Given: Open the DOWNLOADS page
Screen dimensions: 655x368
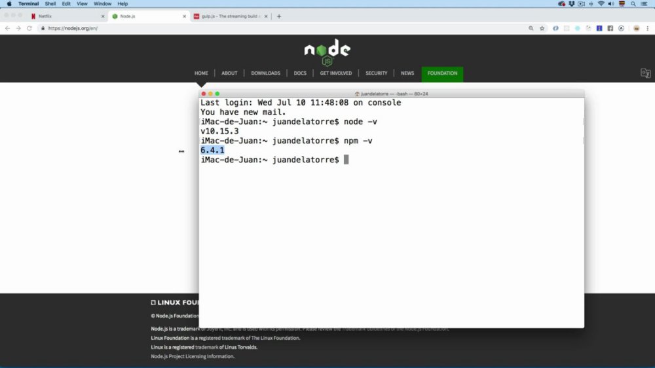Looking at the screenshot, I should point(266,73).
